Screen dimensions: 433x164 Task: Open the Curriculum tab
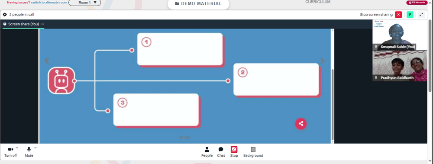[318, 2]
